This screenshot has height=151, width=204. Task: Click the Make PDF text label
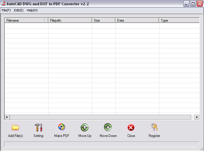point(62,136)
